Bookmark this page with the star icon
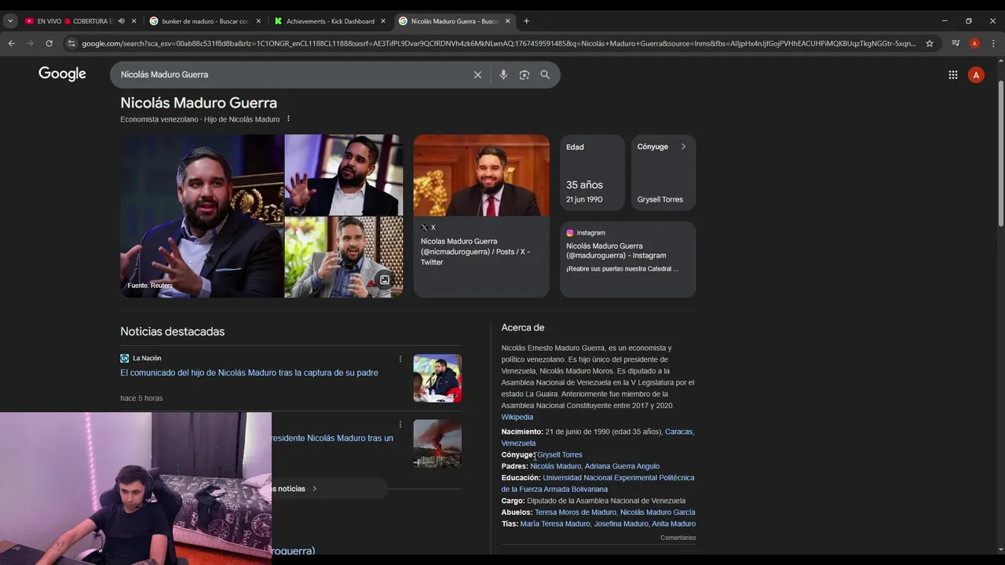This screenshot has width=1005, height=565. pos(930,43)
